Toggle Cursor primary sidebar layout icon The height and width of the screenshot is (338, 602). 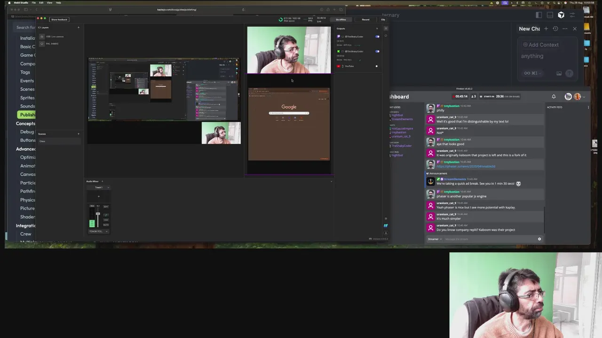click(x=539, y=15)
